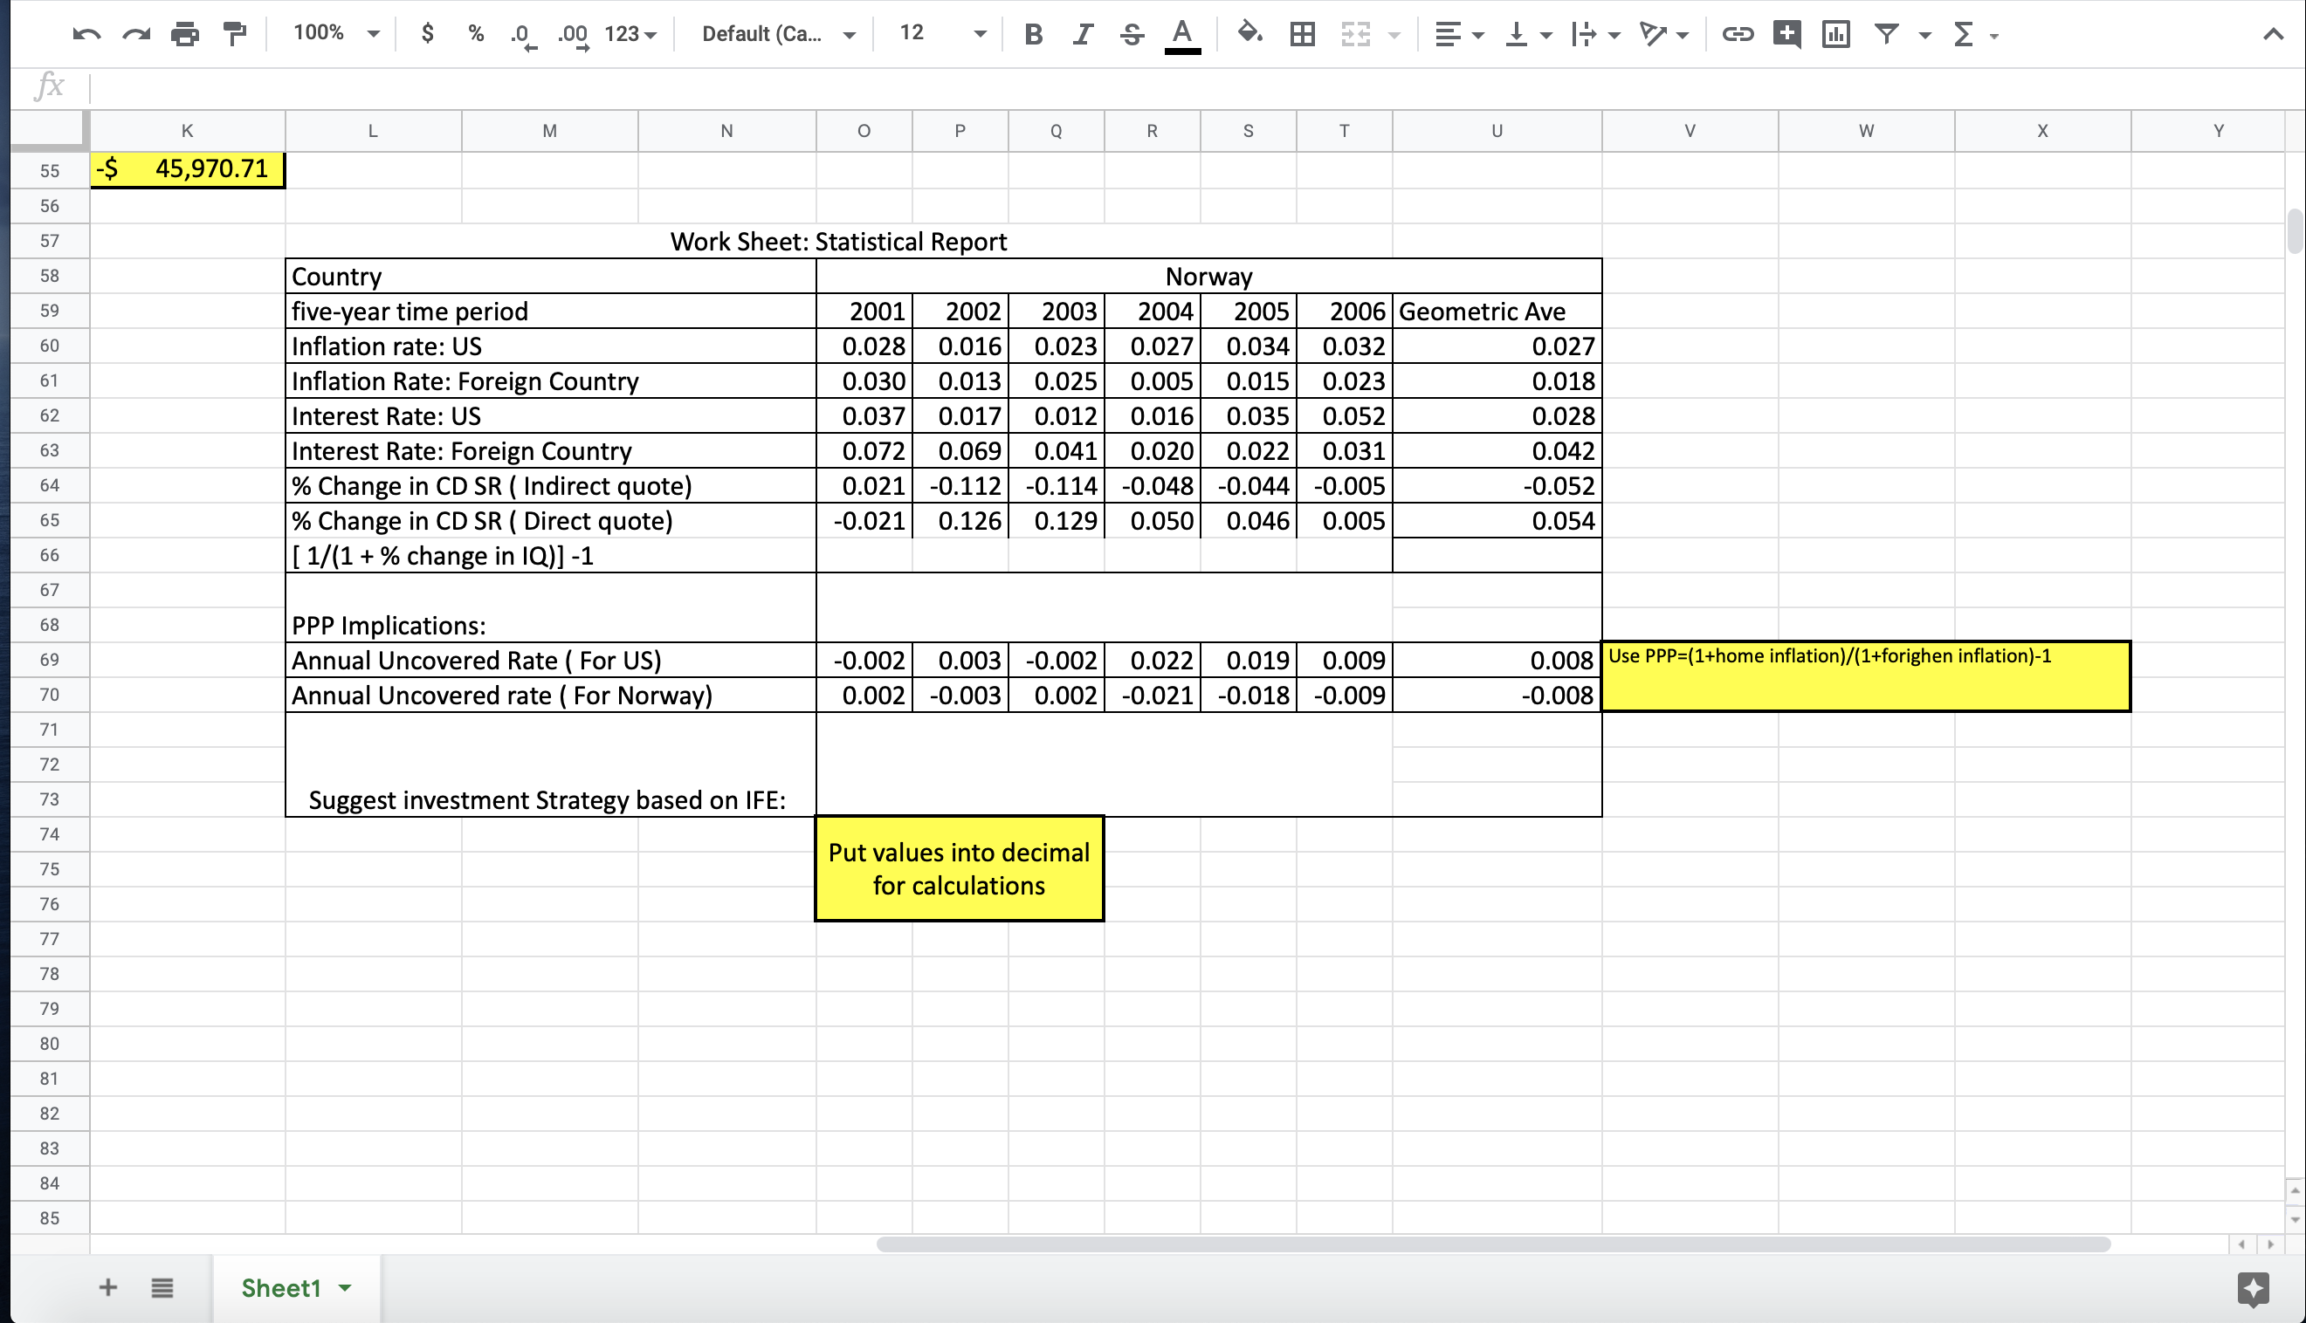
Task: Click the Print icon
Action: 184,35
